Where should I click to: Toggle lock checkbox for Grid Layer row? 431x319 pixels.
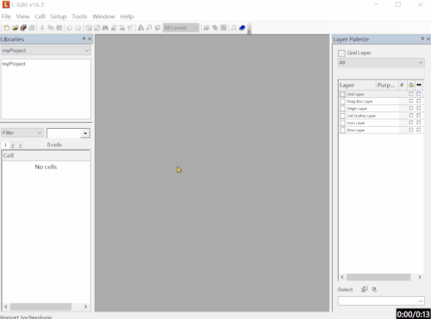(411, 94)
